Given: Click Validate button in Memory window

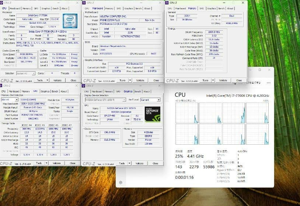Looking at the screenshot, I should point(223,80).
